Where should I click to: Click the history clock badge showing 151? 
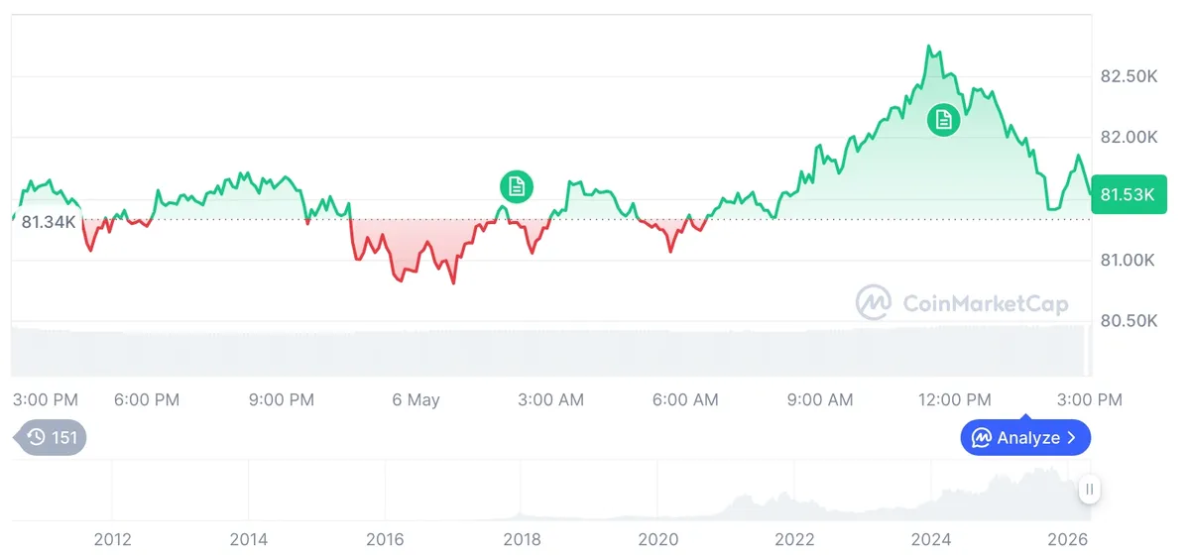point(50,437)
